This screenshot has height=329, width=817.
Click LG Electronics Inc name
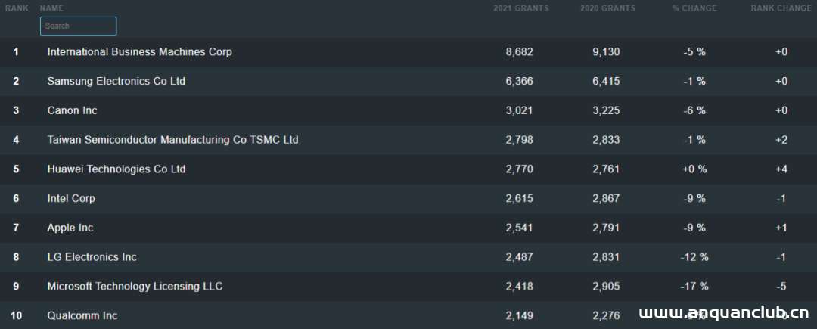pos(92,257)
